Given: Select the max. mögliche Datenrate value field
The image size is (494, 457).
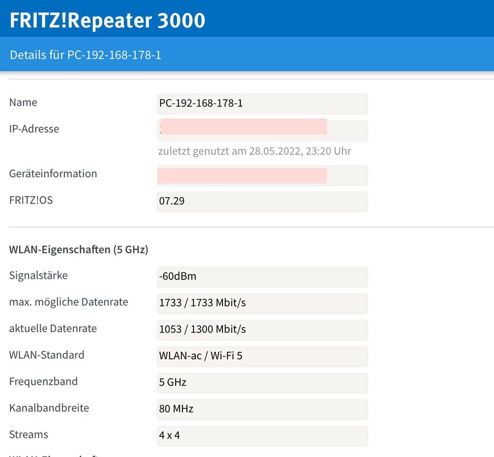Looking at the screenshot, I should (262, 303).
